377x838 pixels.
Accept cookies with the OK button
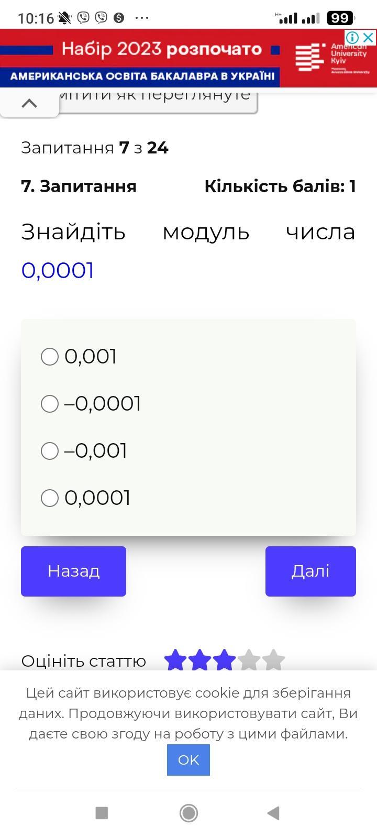(188, 760)
